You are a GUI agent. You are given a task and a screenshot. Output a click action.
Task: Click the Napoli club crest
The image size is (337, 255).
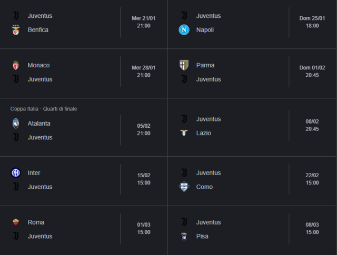184,30
